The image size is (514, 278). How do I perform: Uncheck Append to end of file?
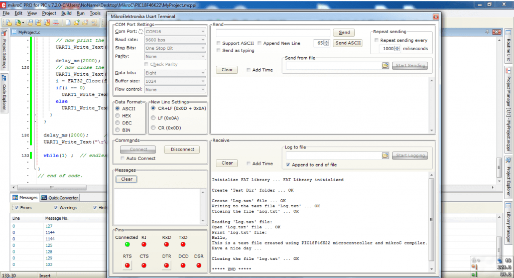coord(288,165)
